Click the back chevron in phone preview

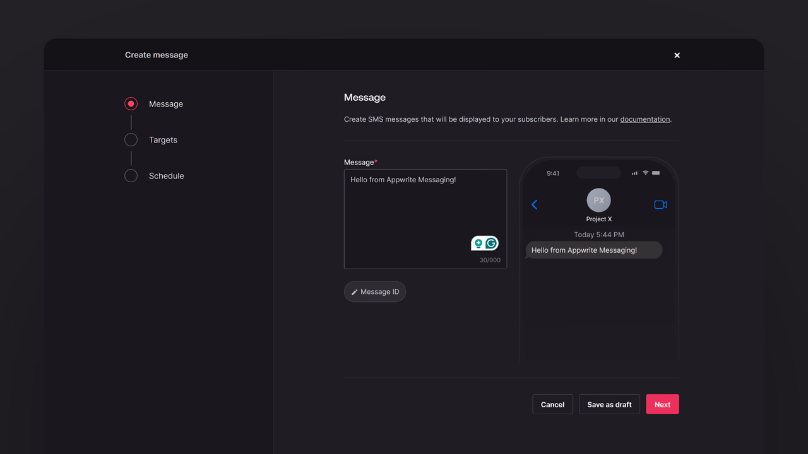(535, 204)
